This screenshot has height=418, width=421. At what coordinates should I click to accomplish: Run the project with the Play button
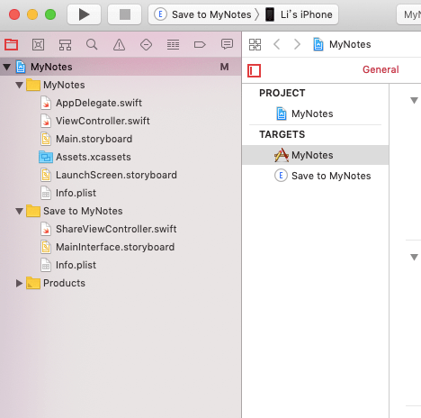[84, 14]
